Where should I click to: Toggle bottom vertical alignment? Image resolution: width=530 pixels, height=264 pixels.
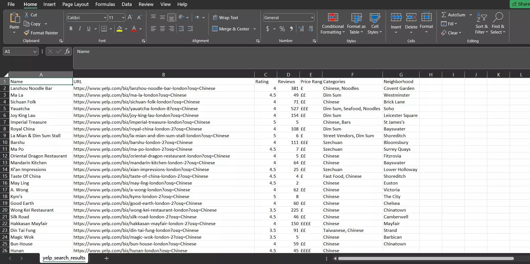pyautogui.click(x=171, y=17)
